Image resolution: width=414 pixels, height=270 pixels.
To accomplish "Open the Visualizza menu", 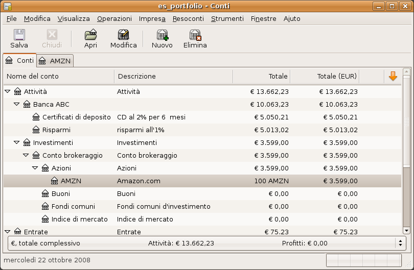I will [x=74, y=19].
